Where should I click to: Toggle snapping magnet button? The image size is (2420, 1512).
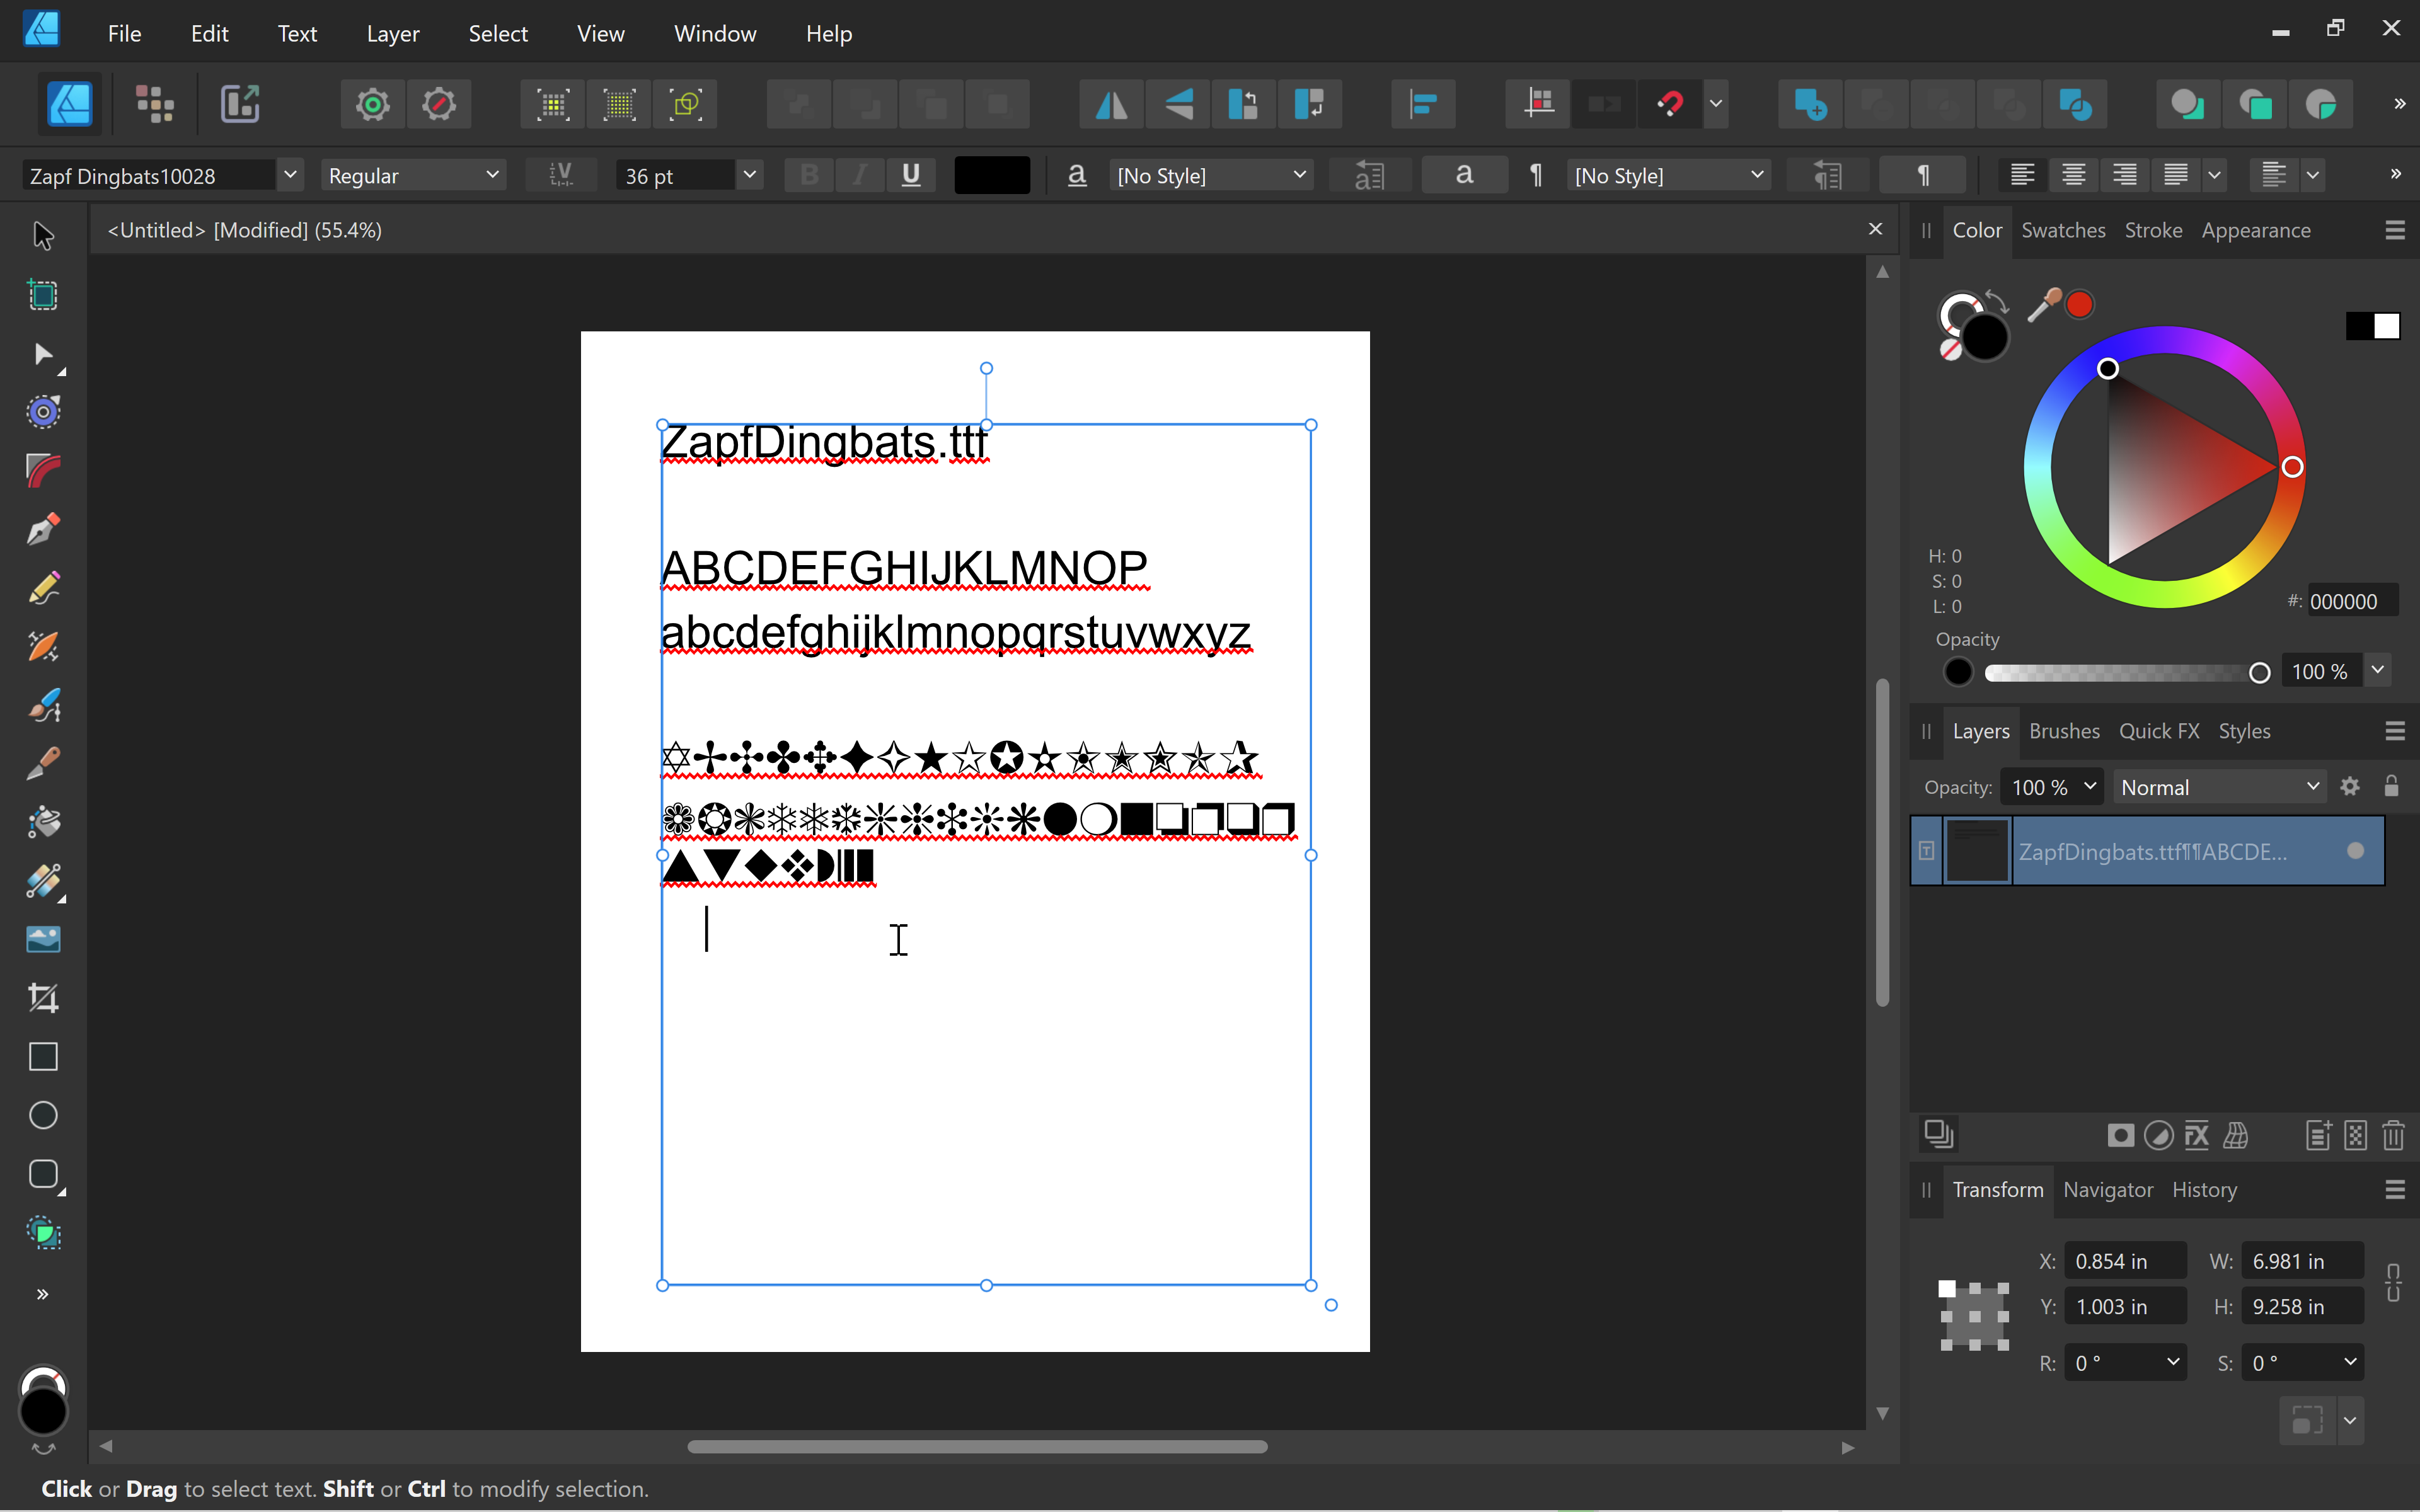(1670, 104)
